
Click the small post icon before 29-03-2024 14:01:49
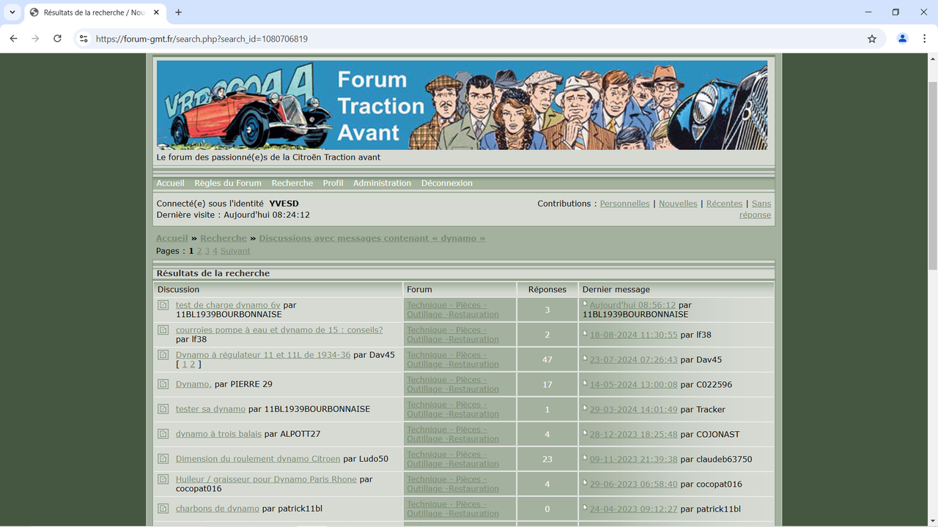click(585, 408)
